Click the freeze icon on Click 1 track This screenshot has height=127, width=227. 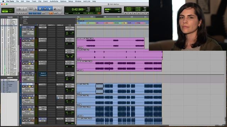pos(23,34)
